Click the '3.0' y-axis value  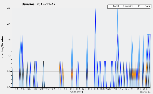pyautogui.click(x=9, y=8)
